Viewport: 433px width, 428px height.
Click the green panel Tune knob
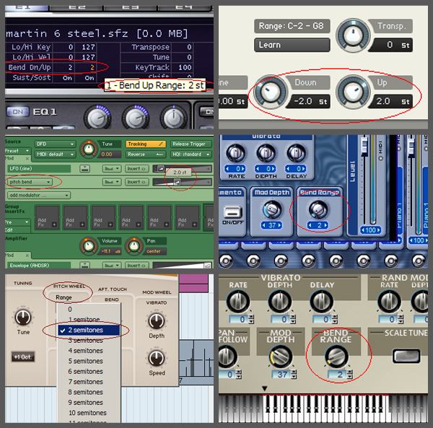(88, 149)
